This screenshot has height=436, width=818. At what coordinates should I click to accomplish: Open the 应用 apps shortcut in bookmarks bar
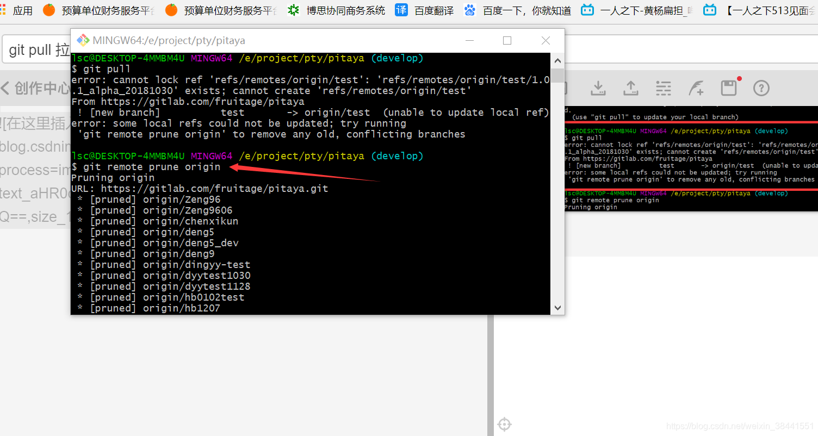coord(16,10)
